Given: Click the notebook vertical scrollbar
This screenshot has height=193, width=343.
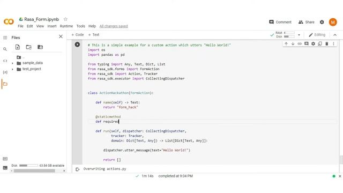Looking at the screenshot, I should [341, 159].
